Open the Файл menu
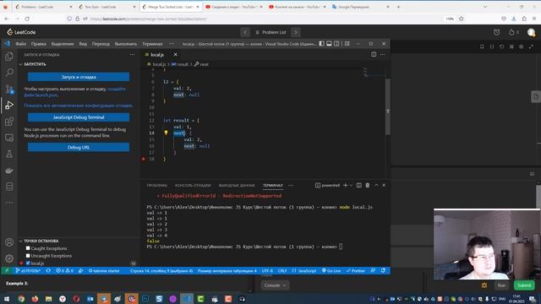 pos(20,44)
